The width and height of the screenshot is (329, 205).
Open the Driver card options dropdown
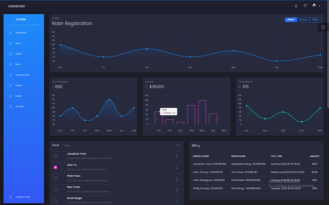tap(178, 145)
